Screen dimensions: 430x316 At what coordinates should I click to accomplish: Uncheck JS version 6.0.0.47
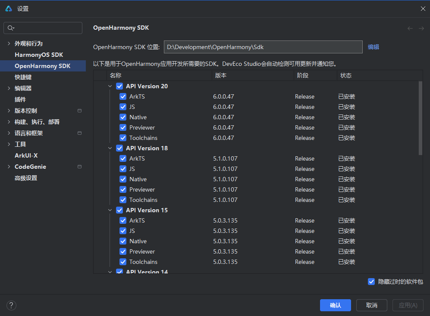pyautogui.click(x=123, y=107)
